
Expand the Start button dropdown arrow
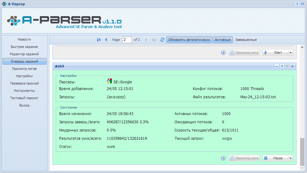point(290,52)
